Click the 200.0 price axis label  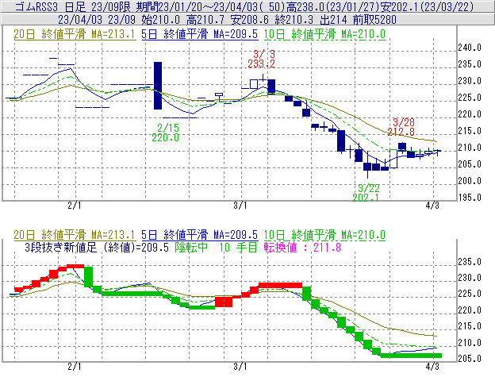coord(470,181)
